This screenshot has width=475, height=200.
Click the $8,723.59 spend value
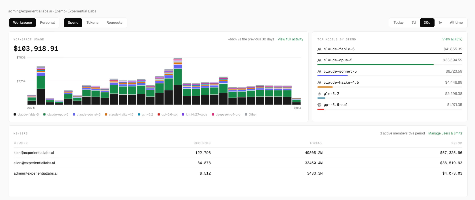click(454, 71)
